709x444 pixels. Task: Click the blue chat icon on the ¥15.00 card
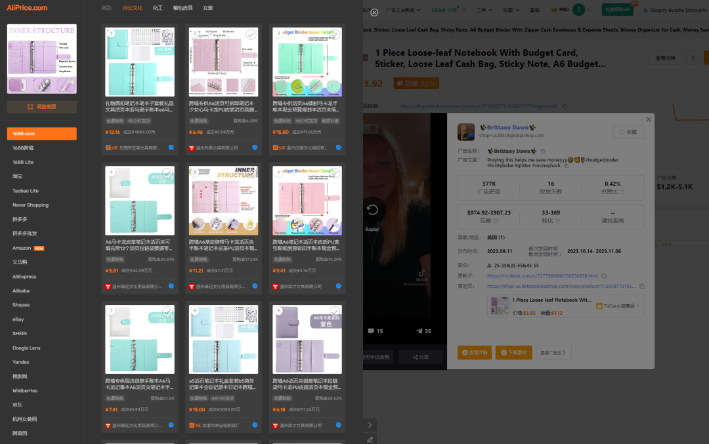(255, 425)
